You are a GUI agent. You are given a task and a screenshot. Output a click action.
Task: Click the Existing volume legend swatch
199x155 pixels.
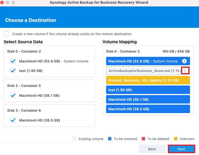click(75, 139)
